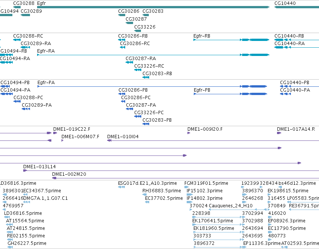Open the CG10440 gene label
This screenshot has height=249, width=319.
point(285,3)
